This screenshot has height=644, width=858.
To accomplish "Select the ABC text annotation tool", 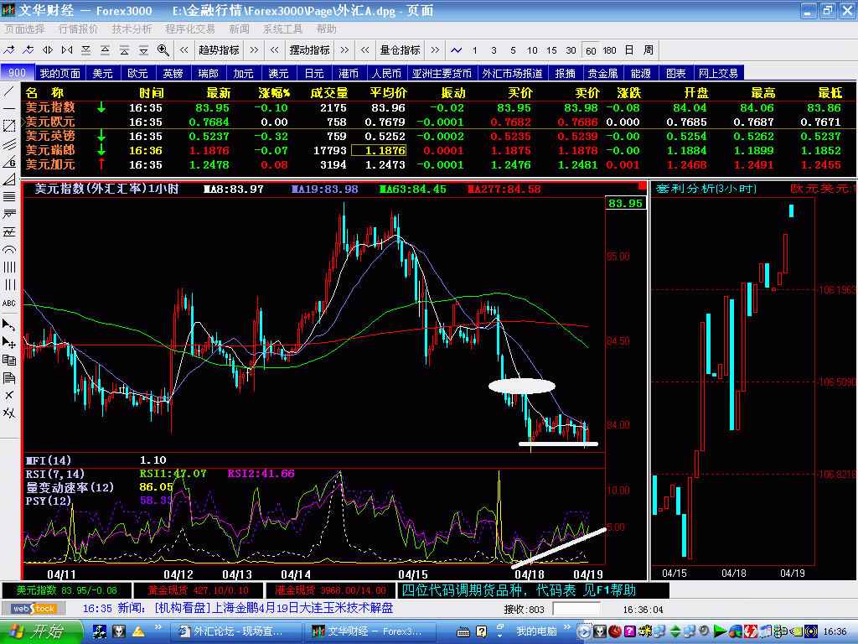I will (8, 303).
